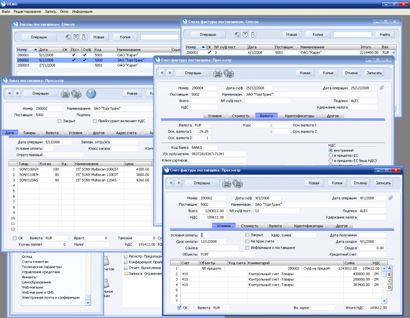
Task: Go to previous record in invoice 280004 window
Action: click(x=163, y=73)
